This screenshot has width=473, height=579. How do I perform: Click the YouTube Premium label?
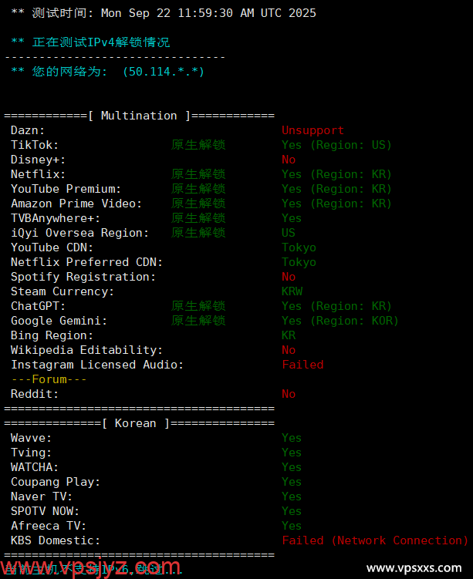(66, 189)
